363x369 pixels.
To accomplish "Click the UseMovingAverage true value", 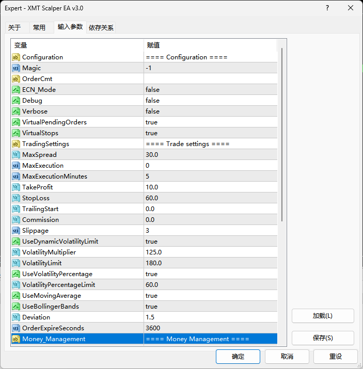I will click(x=151, y=296).
